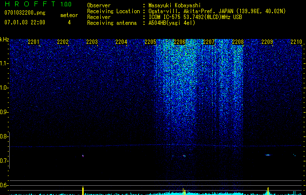Click the 2202 time marker

(63, 42)
